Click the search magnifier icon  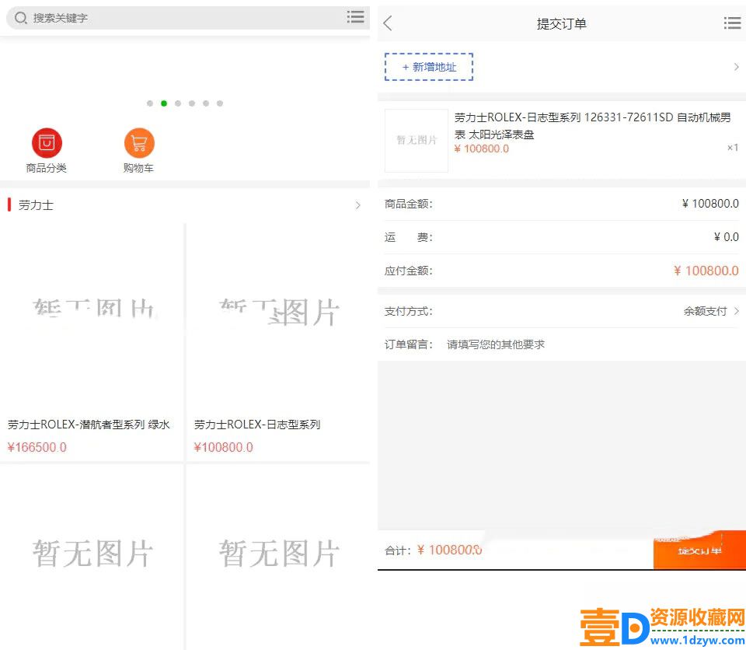(20, 18)
